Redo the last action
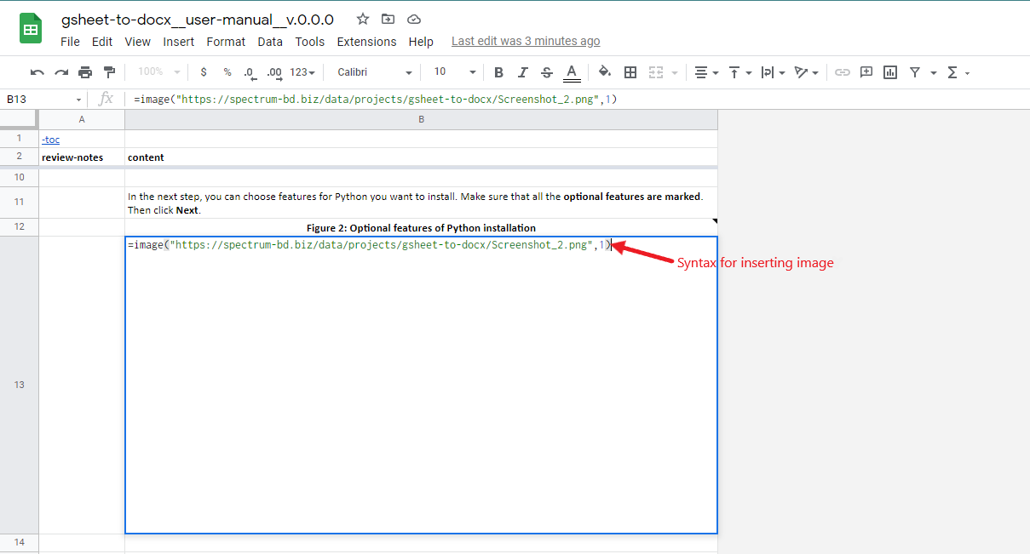The width and height of the screenshot is (1030, 554). (x=61, y=72)
